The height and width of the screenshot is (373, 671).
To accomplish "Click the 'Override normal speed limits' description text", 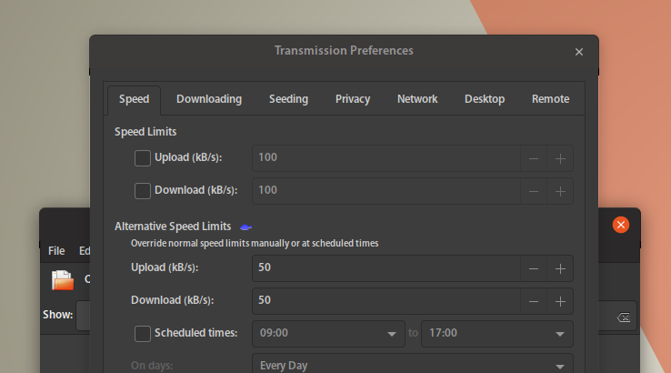I will tap(255, 243).
